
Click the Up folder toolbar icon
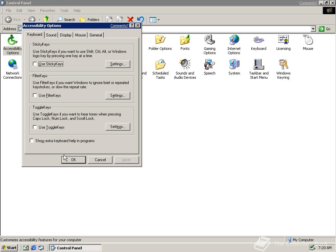tap(46, 19)
